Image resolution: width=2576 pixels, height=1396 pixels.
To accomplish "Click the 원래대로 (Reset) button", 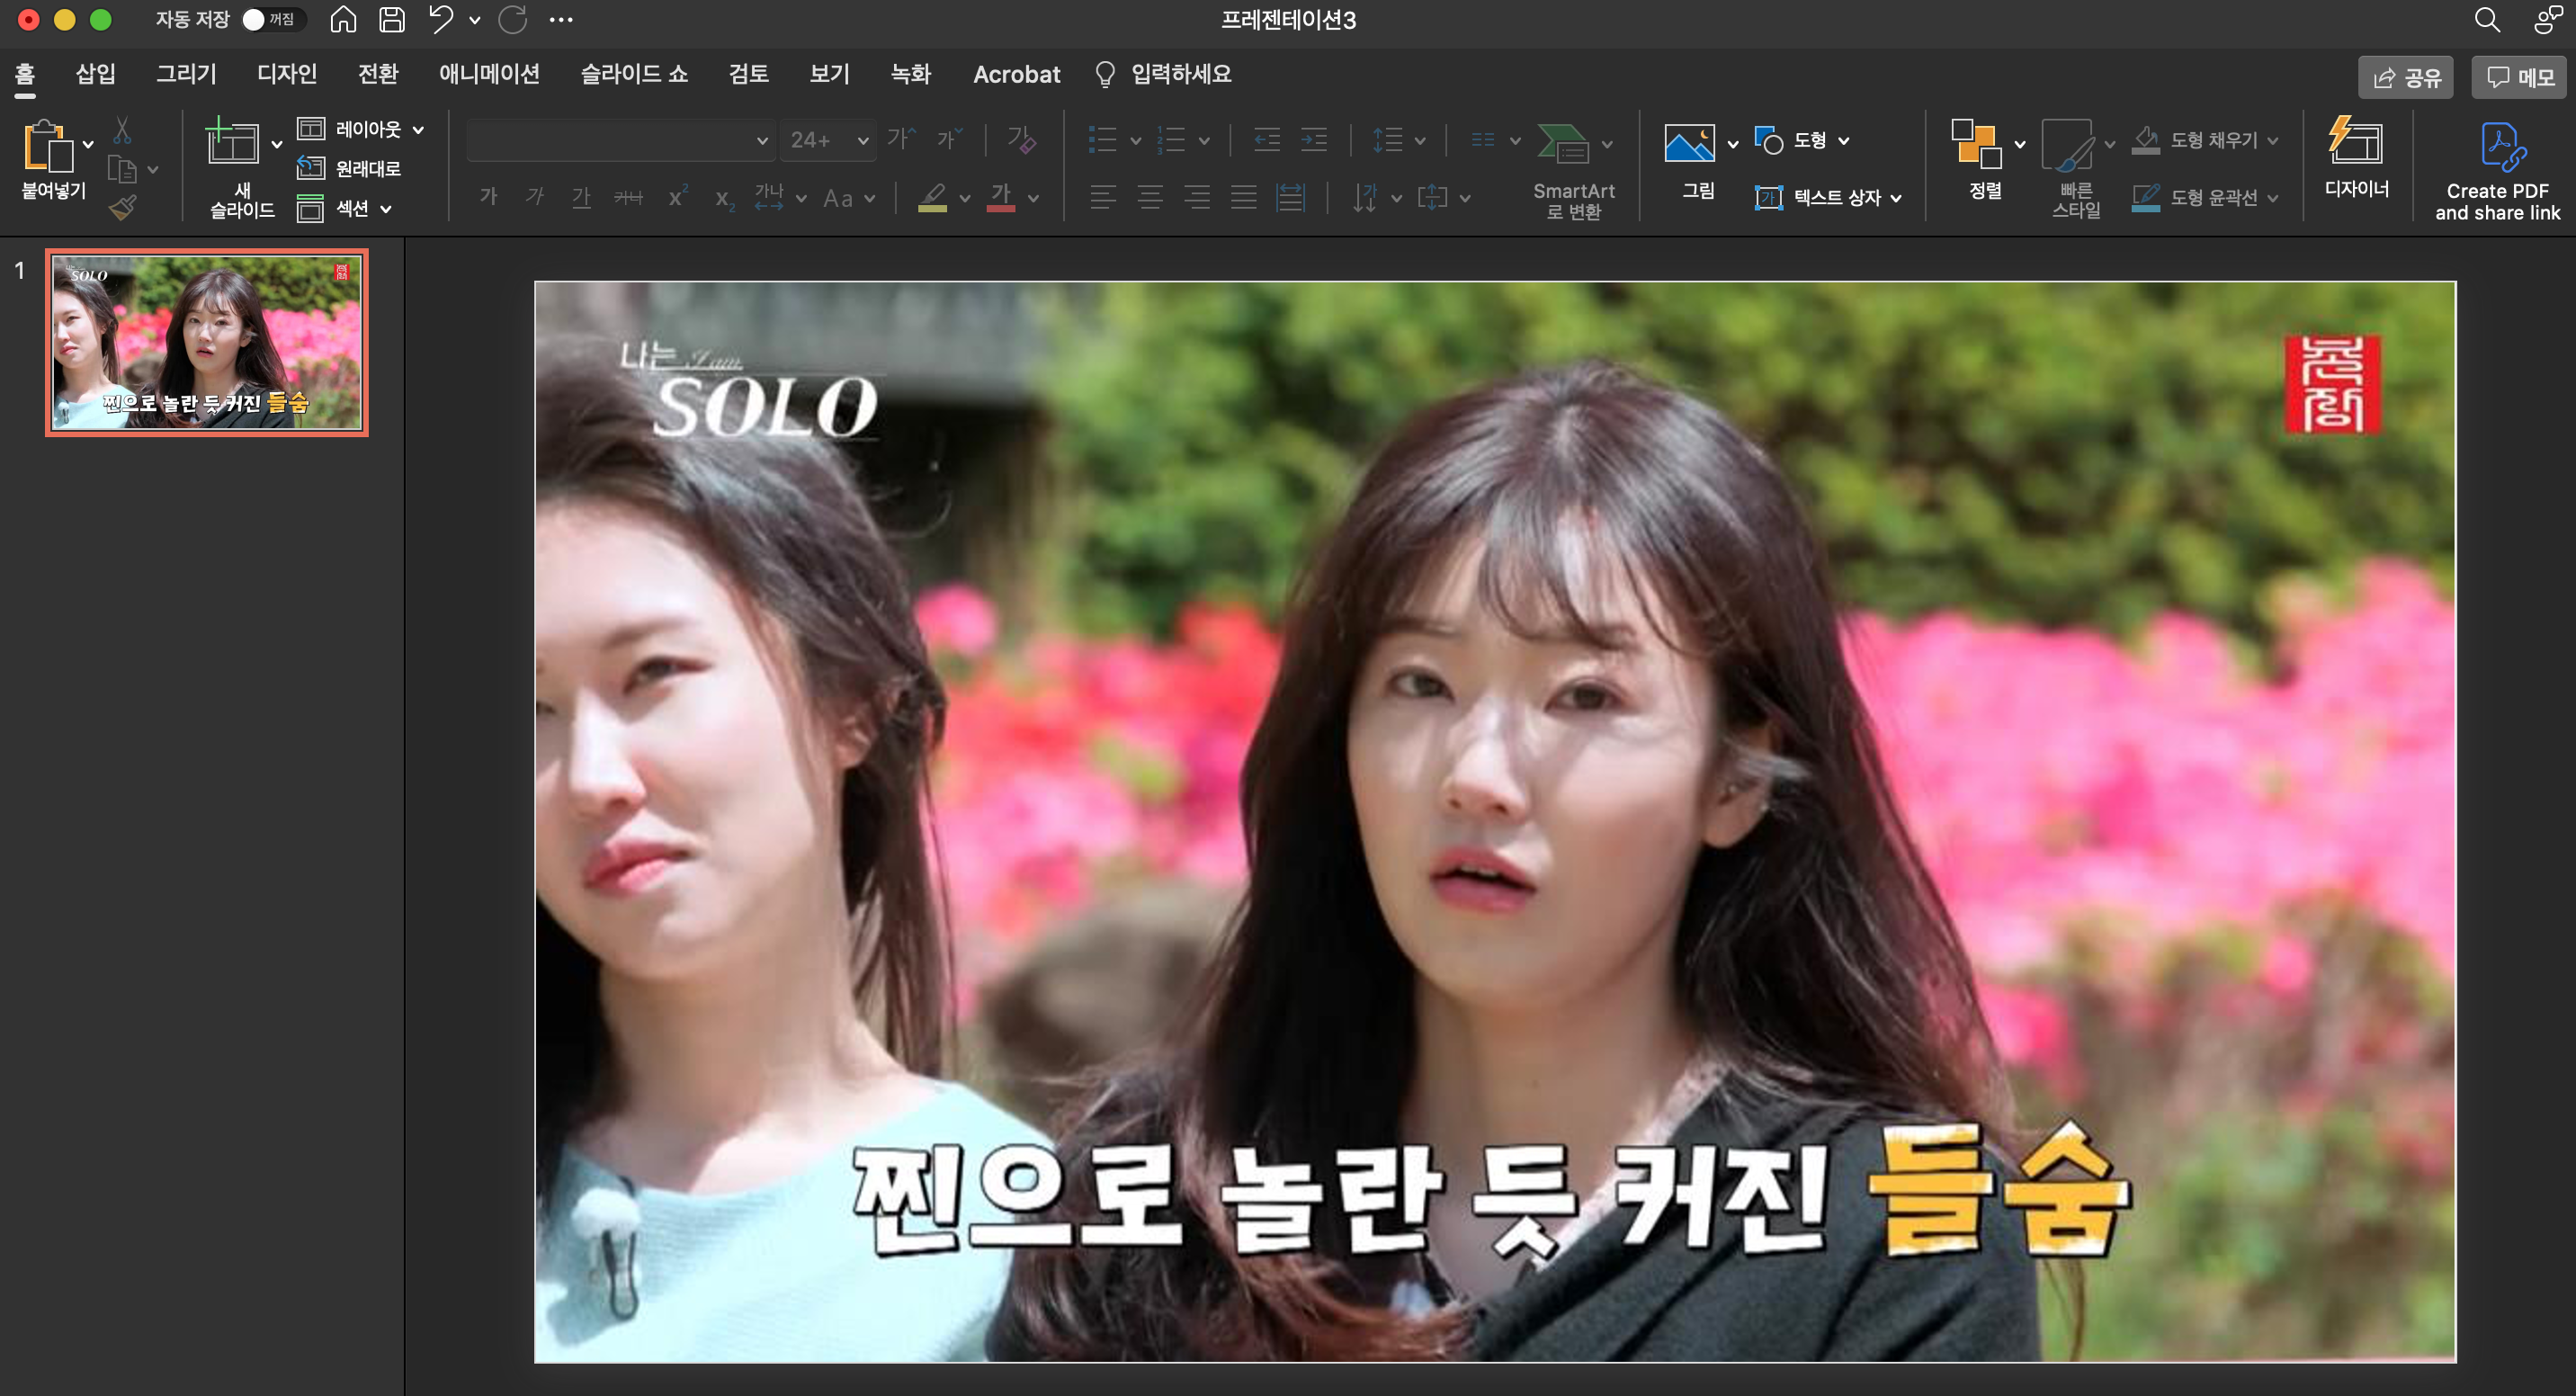I will [x=349, y=168].
